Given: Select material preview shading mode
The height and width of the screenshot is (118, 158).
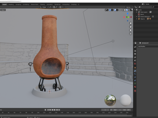Looking at the screenshot, I should (127, 10).
